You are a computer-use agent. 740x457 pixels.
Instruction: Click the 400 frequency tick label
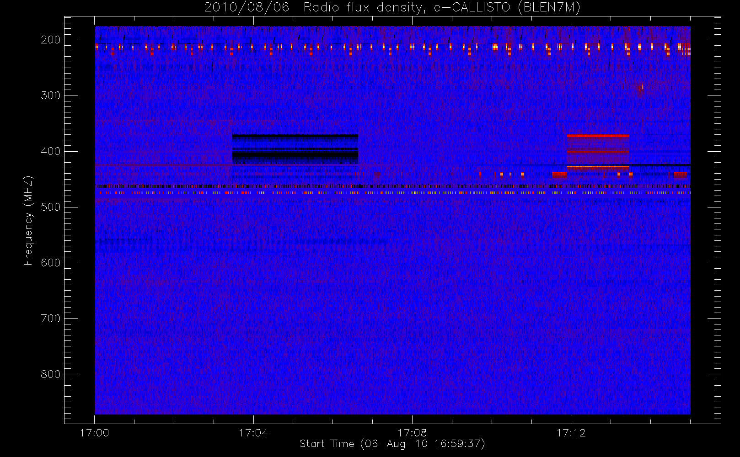(x=50, y=151)
